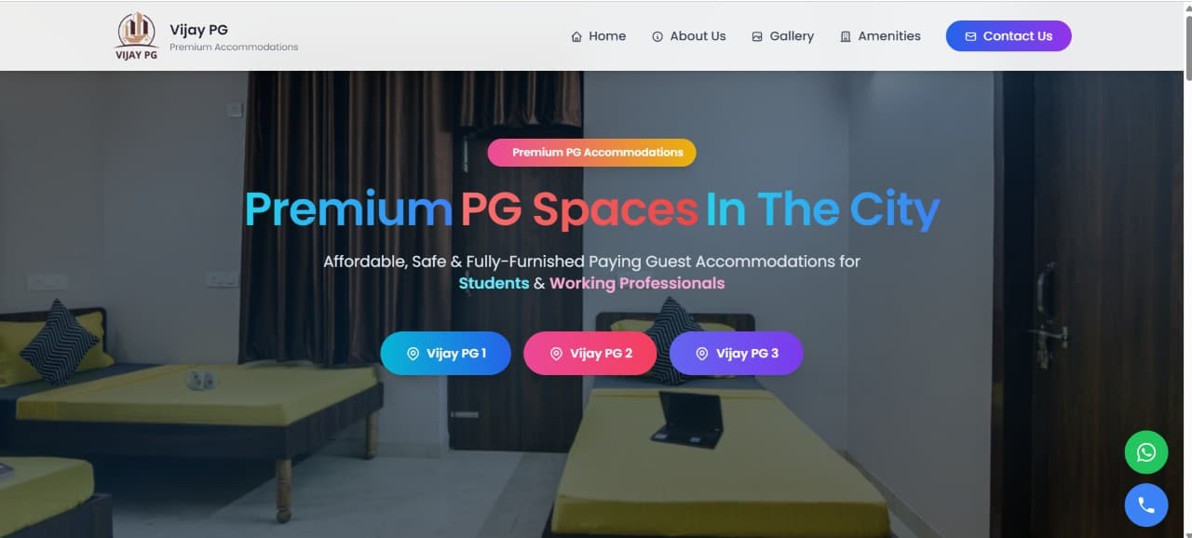1192x538 pixels.
Task: Click the picture icon beside Gallery
Action: (757, 36)
